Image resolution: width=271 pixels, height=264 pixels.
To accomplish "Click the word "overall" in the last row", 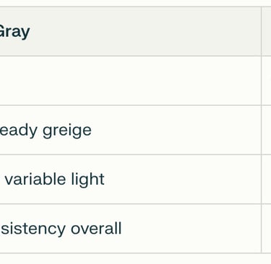I will coord(96,229).
